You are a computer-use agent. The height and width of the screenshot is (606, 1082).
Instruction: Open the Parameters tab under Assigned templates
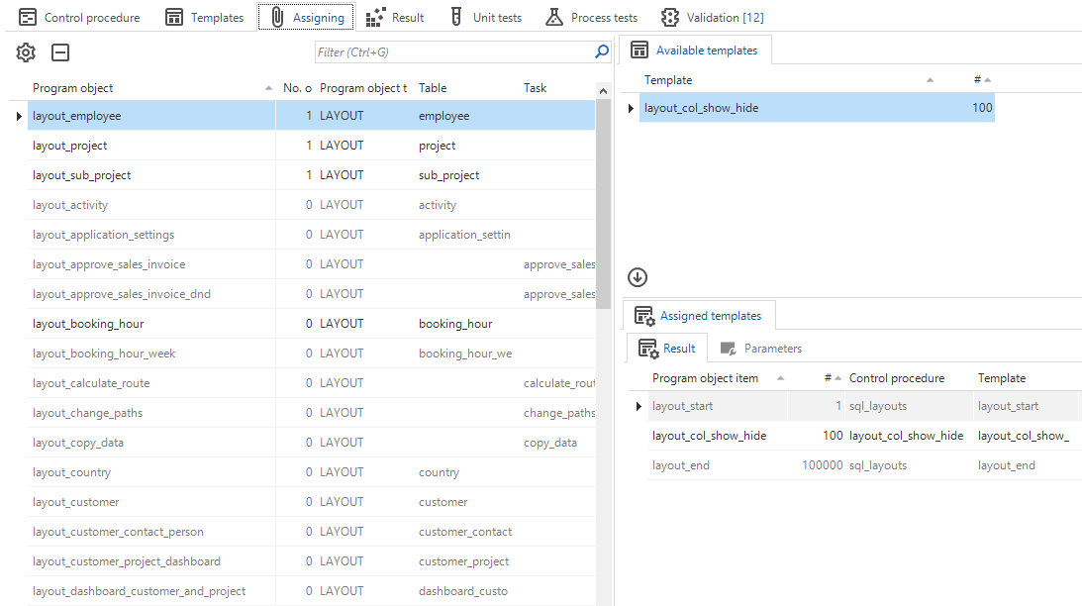[761, 349]
